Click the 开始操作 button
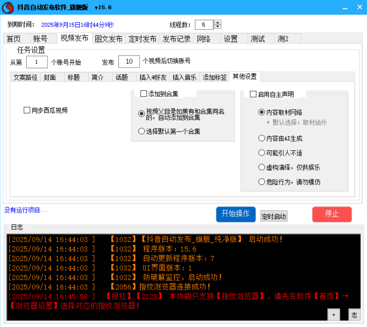Image resolution: width=367 pixels, height=327 pixels. (x=236, y=214)
